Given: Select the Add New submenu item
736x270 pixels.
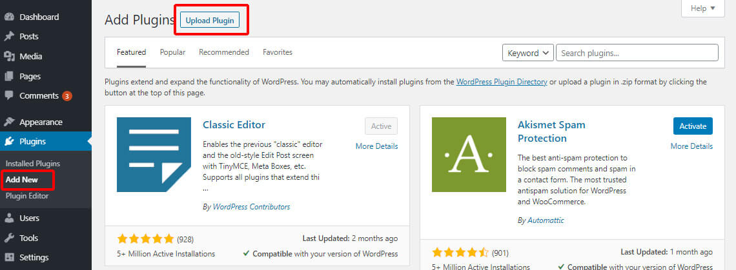Looking at the screenshot, I should click(x=22, y=180).
